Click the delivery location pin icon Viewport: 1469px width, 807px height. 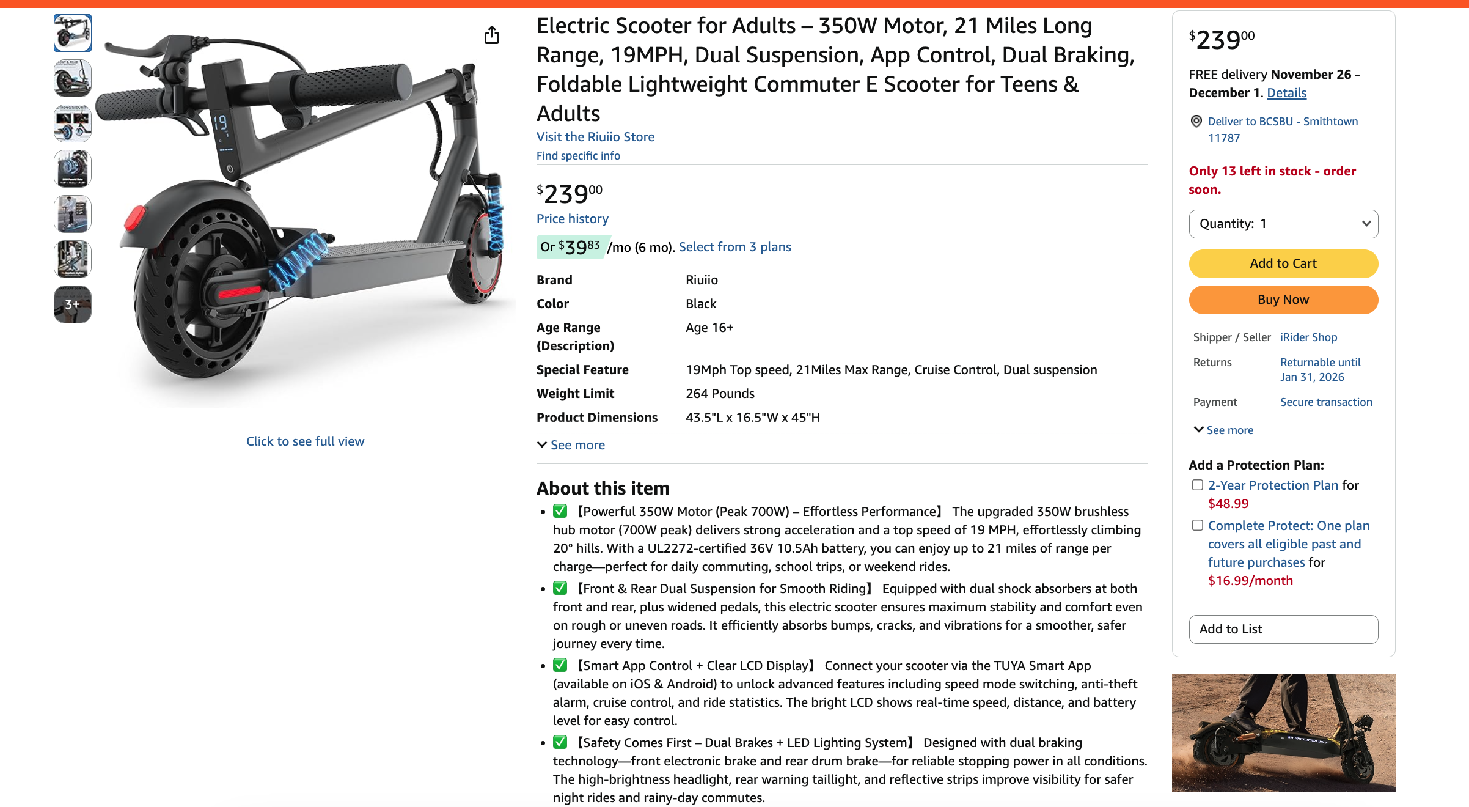(1196, 121)
